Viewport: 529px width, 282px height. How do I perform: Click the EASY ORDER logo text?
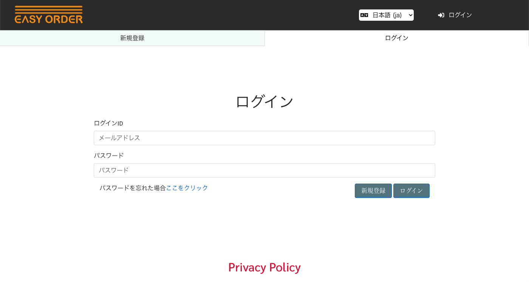tap(48, 19)
